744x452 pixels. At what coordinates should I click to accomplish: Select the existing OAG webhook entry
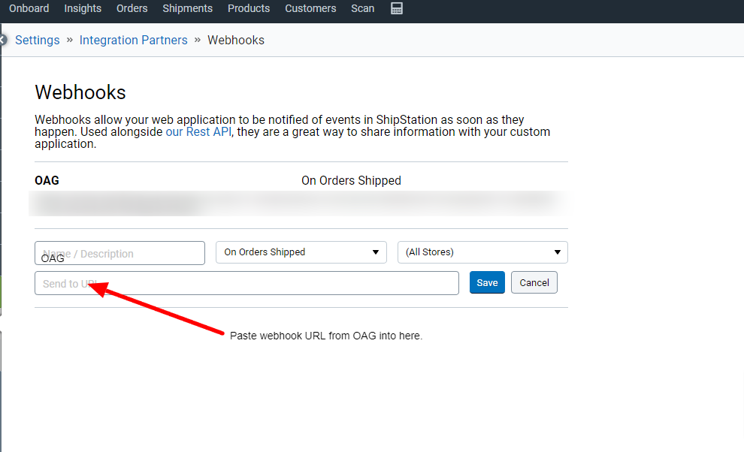pyautogui.click(x=47, y=181)
